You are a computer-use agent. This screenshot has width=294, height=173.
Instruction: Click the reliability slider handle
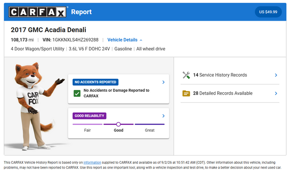[x=119, y=124]
